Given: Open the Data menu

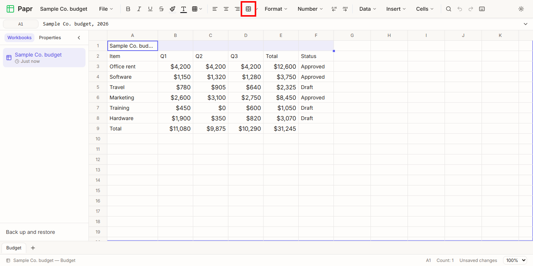Looking at the screenshot, I should click(368, 9).
